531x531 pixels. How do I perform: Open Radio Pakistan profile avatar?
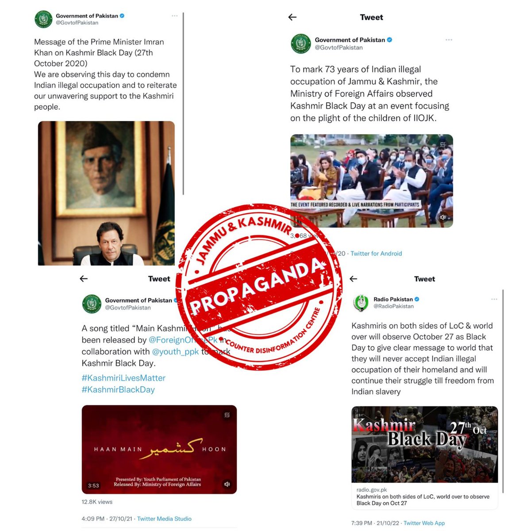361,303
